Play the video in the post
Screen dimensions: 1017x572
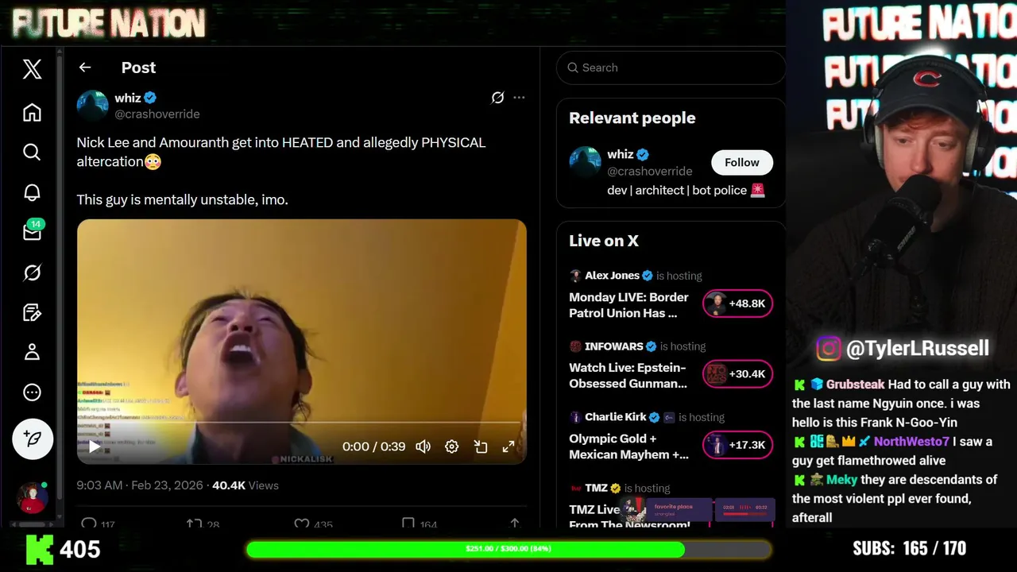coord(95,446)
